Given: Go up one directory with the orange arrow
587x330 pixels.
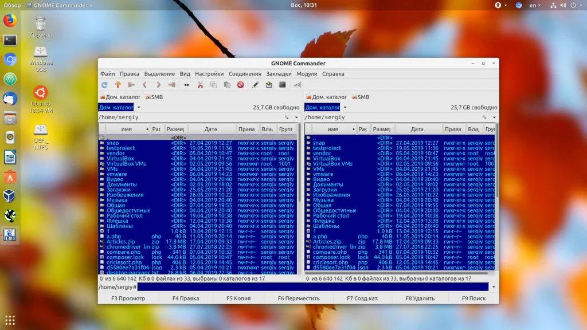Looking at the screenshot, I should [118, 85].
